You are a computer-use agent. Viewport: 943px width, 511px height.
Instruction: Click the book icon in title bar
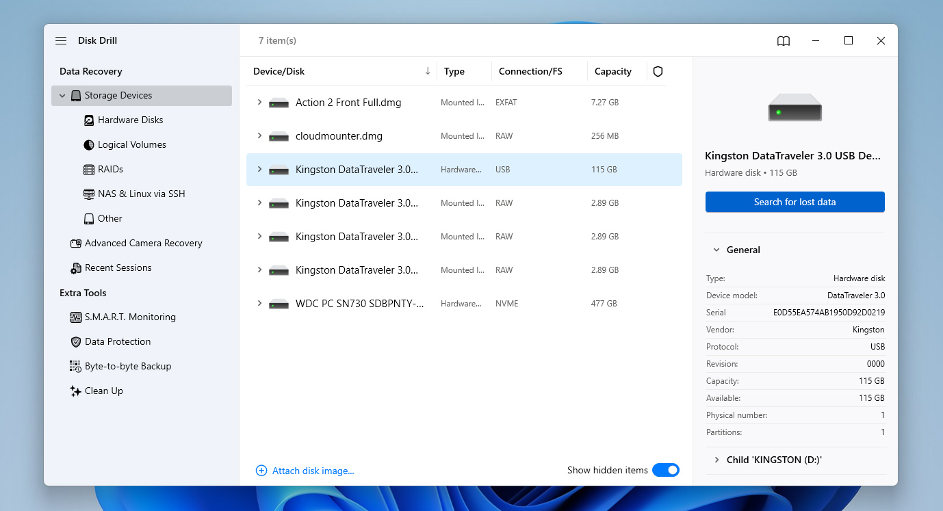783,40
